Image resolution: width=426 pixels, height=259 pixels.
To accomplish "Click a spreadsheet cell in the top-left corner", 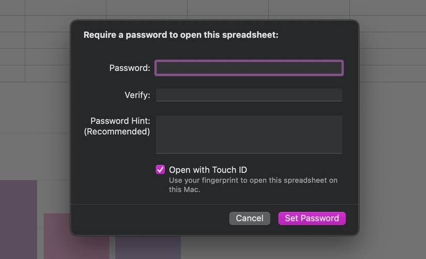I will point(12,7).
